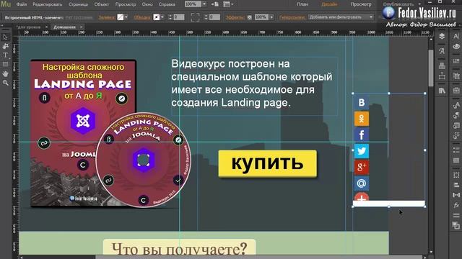Click the corner radius stepper arrows
This screenshot has height=259, width=462.
click(206, 17)
